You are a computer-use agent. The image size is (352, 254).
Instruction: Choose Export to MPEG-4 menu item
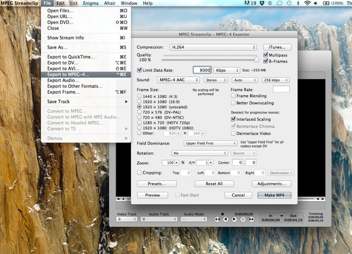tap(86, 74)
